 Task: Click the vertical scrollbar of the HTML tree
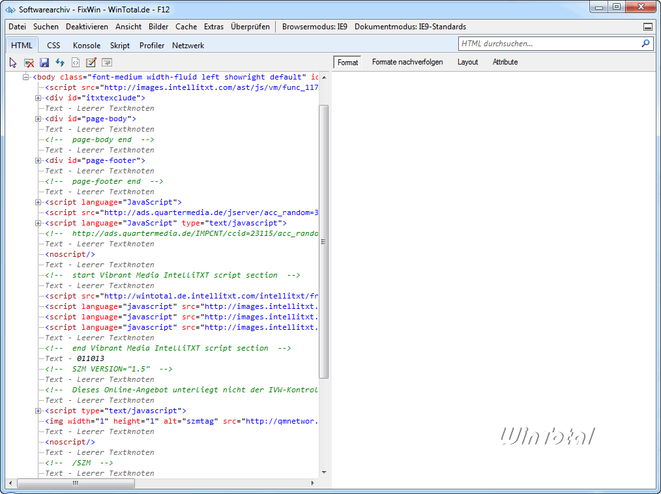(323, 241)
